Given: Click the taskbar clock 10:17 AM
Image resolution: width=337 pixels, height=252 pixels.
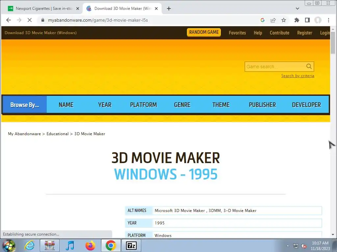Looking at the screenshot, I should pyautogui.click(x=320, y=243).
